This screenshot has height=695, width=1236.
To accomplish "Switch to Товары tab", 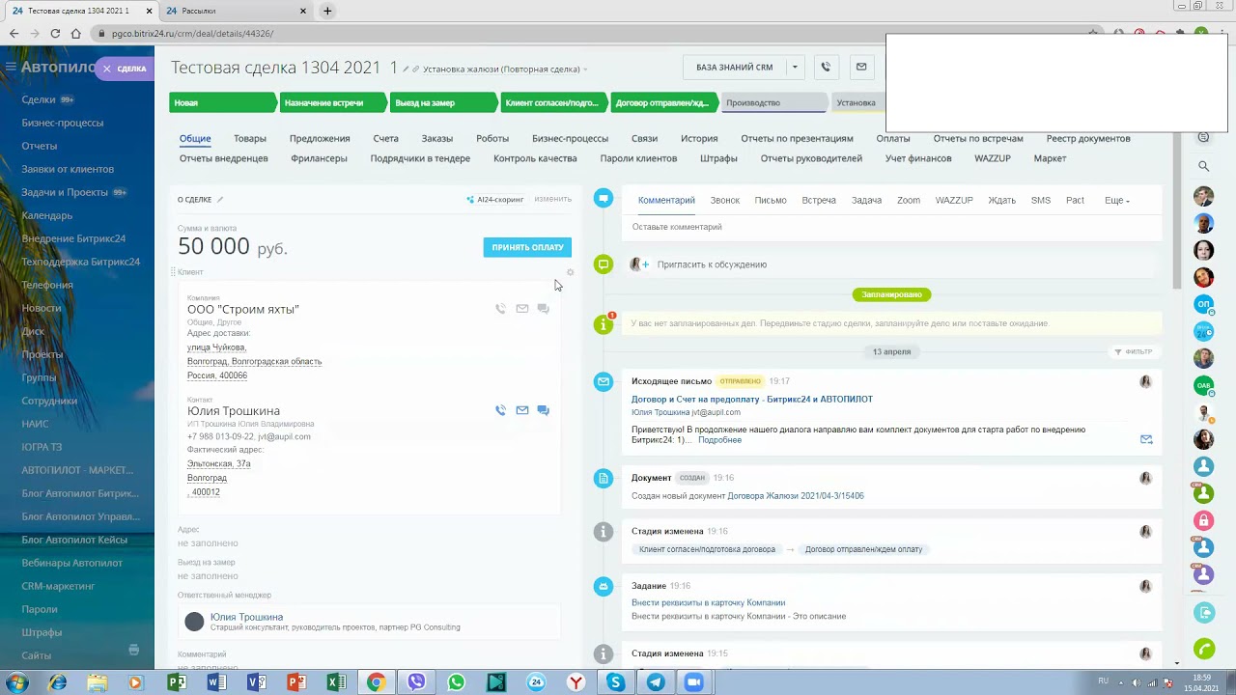I will (250, 139).
